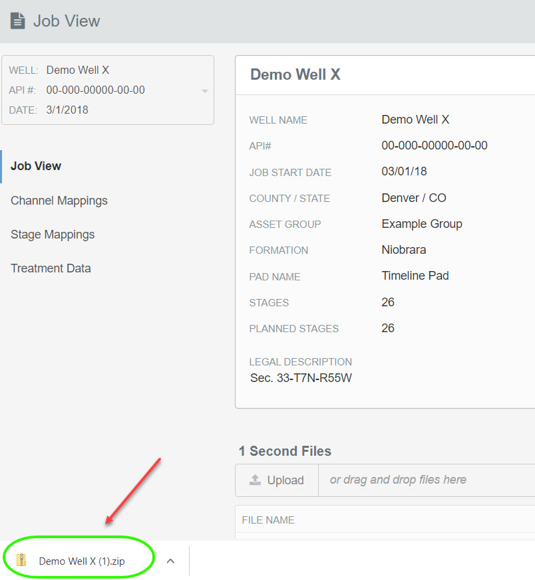
Task: Click the Example Group asset value
Action: click(422, 224)
